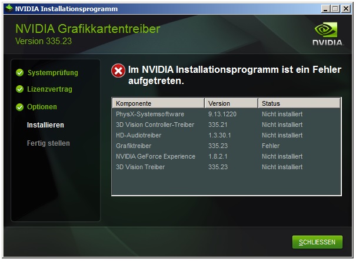The image size is (356, 262).
Task: Click the green checkmark beside Lizenzvertrag
Action: coord(20,89)
